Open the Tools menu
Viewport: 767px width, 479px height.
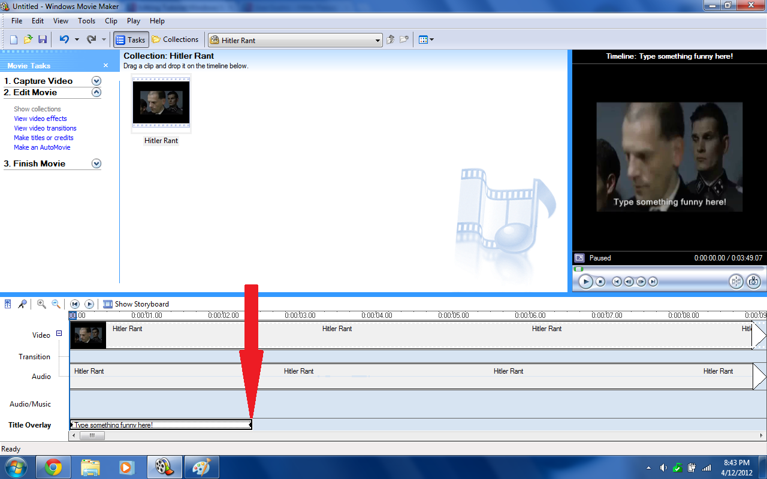(86, 21)
